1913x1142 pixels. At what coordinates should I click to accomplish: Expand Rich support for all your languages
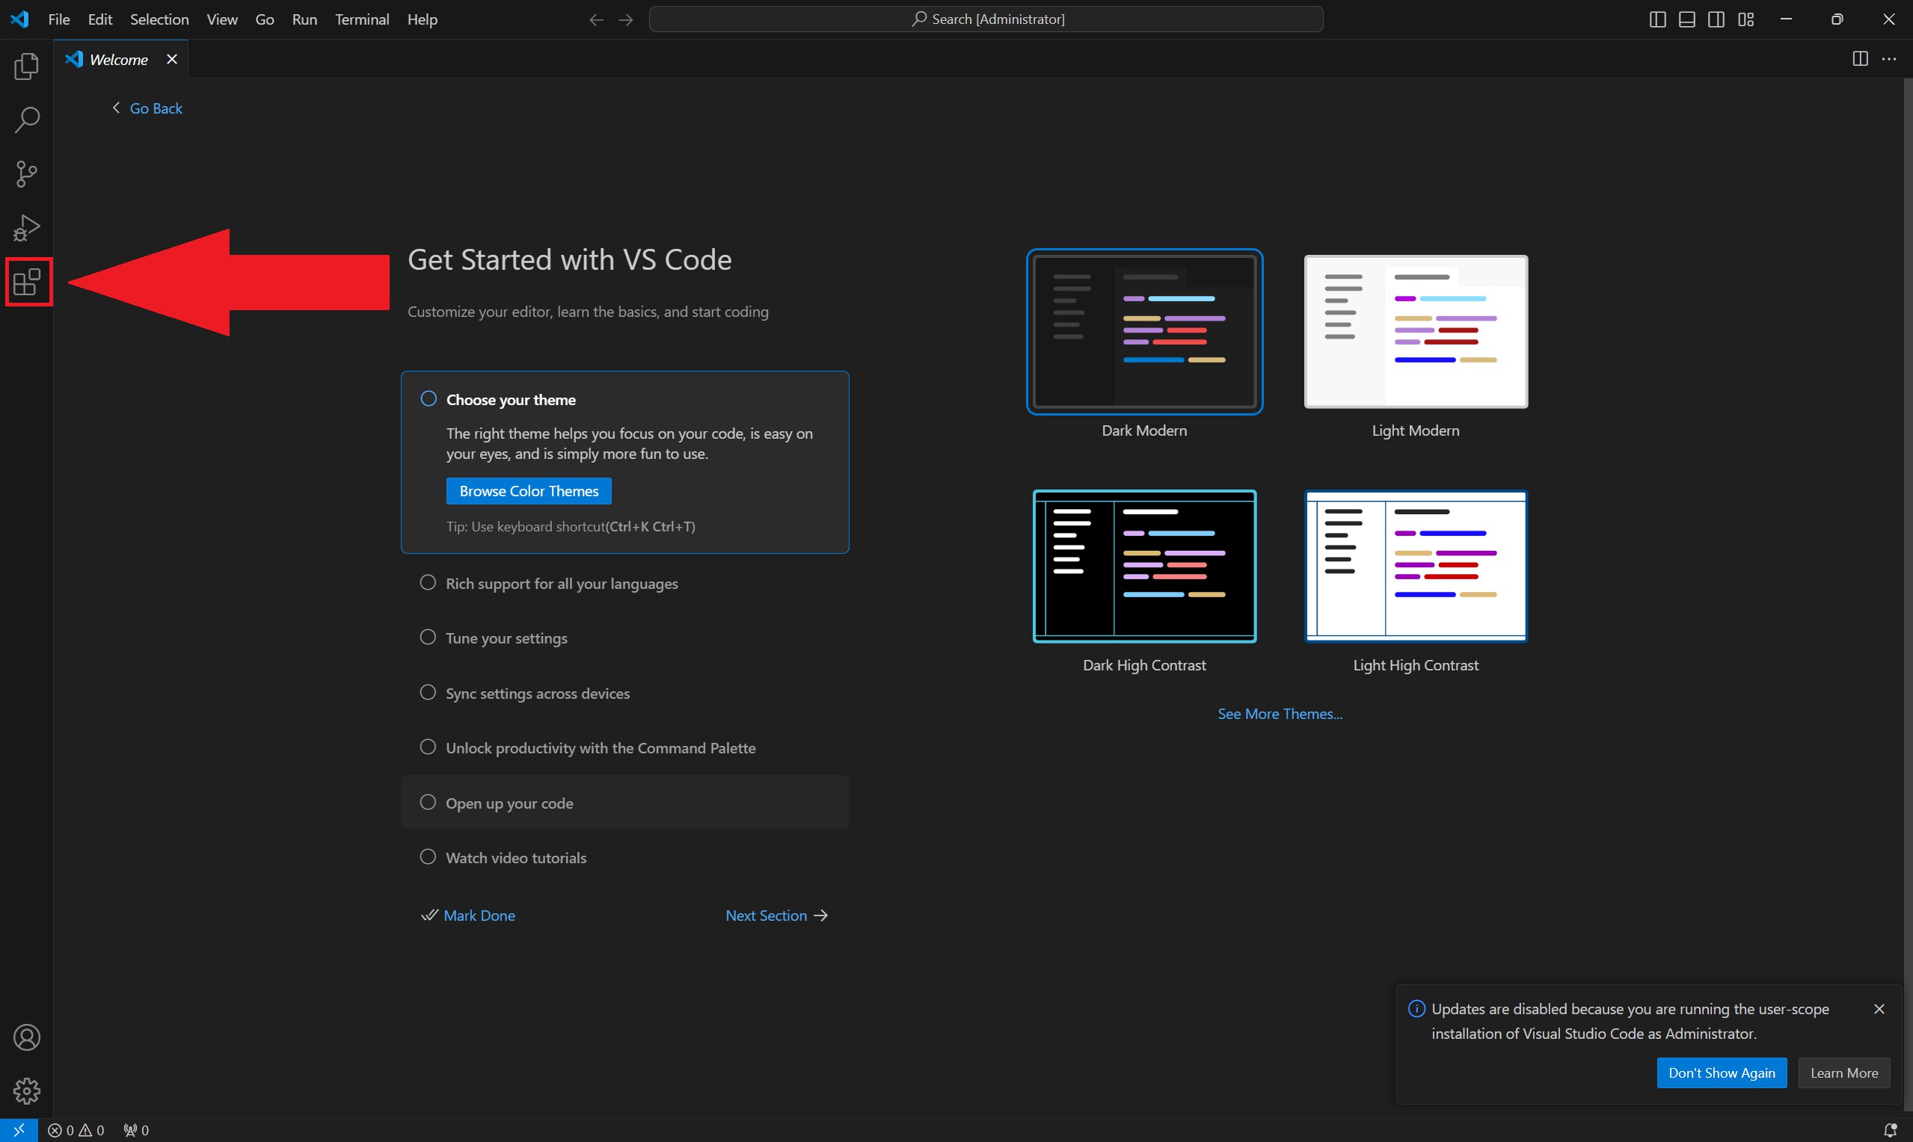point(625,583)
